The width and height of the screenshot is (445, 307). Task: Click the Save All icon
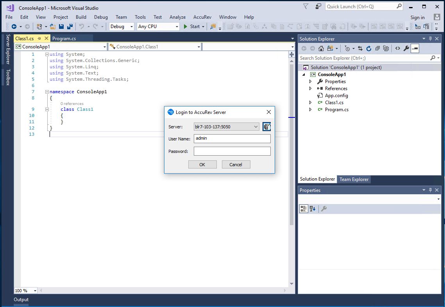(70, 27)
